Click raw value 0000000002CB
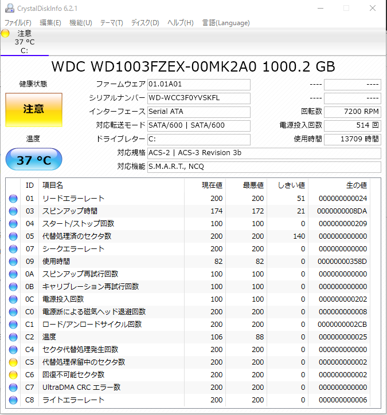The height and width of the screenshot is (415, 387). [x=342, y=325]
